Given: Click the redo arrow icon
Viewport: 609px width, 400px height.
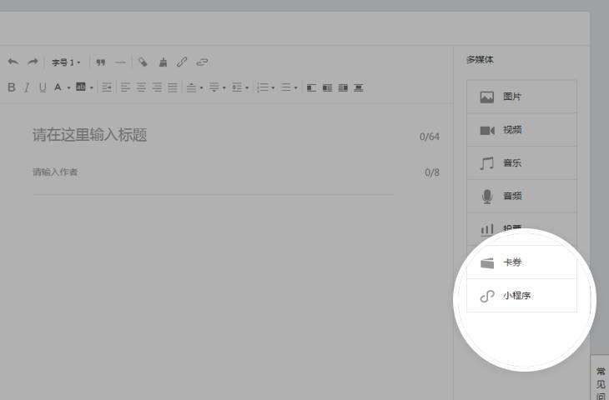Looking at the screenshot, I should (33, 62).
